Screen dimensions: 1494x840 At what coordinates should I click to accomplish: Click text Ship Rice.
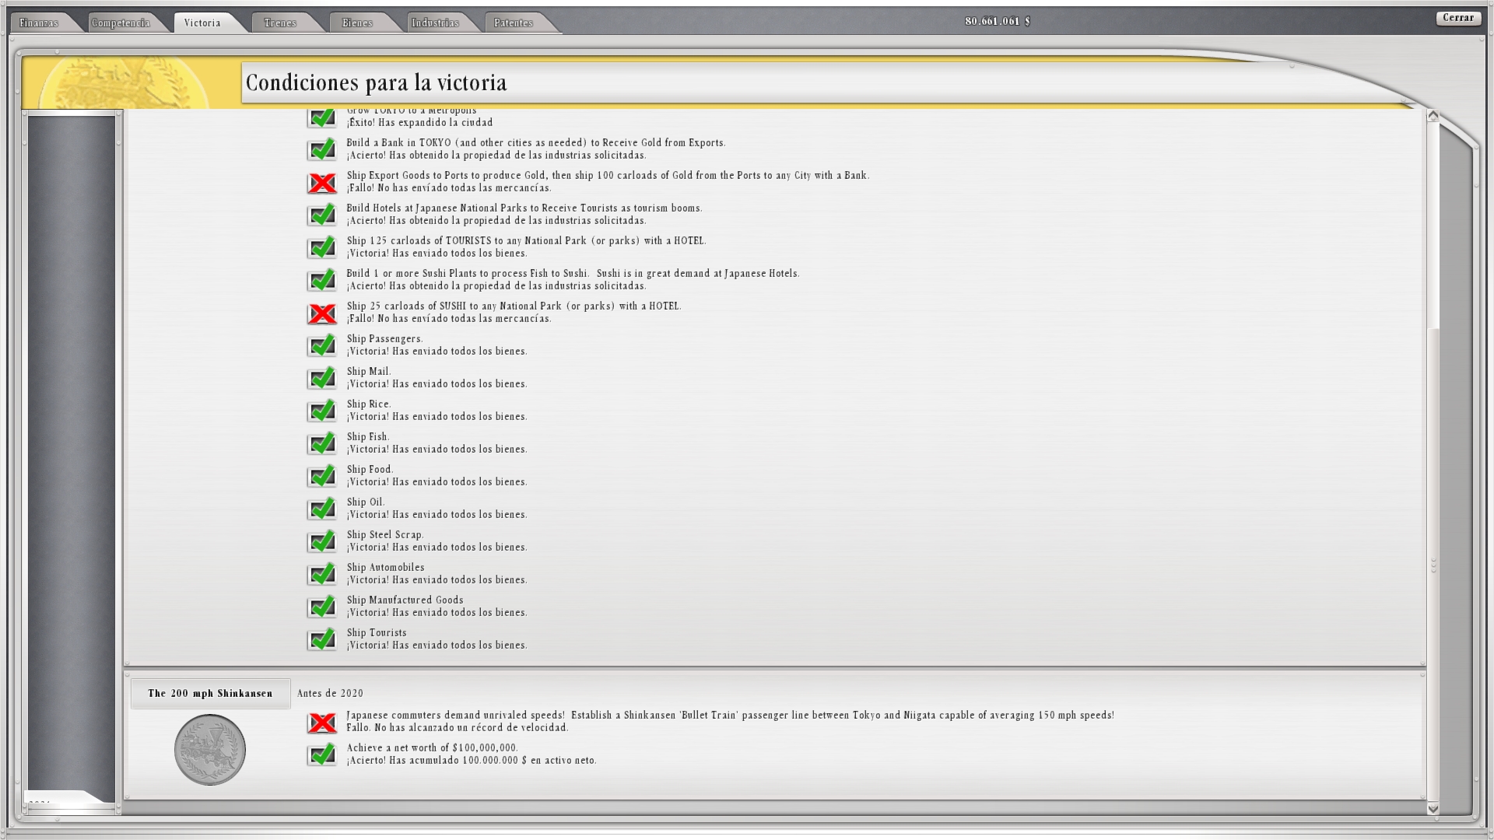(369, 404)
